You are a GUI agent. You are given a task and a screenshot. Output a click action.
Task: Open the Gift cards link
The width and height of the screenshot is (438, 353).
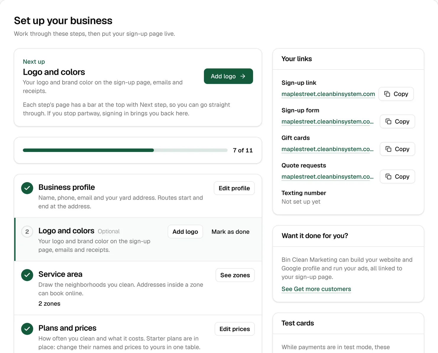pos(327,149)
